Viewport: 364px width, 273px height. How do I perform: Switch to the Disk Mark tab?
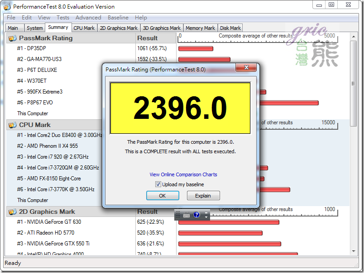pyautogui.click(x=230, y=28)
